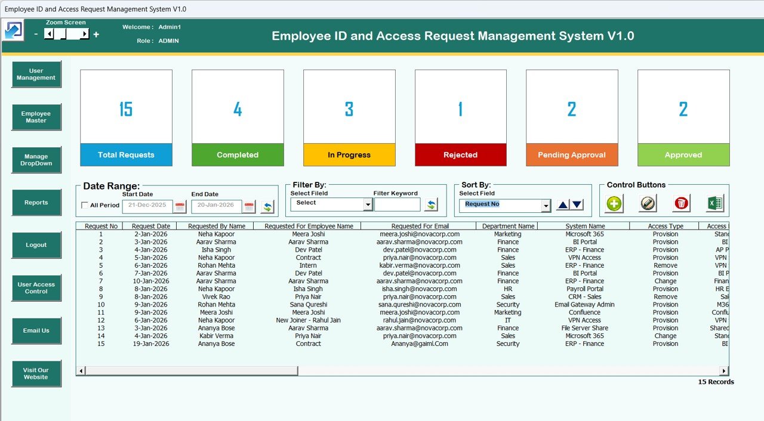Click the red Delete trash icon
The height and width of the screenshot is (421, 764).
coord(681,203)
